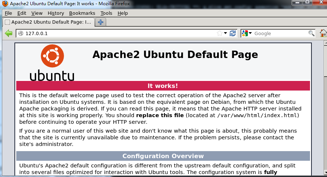Open the File menu
Image resolution: width=327 pixels, height=177 pixels.
pyautogui.click(x=9, y=13)
